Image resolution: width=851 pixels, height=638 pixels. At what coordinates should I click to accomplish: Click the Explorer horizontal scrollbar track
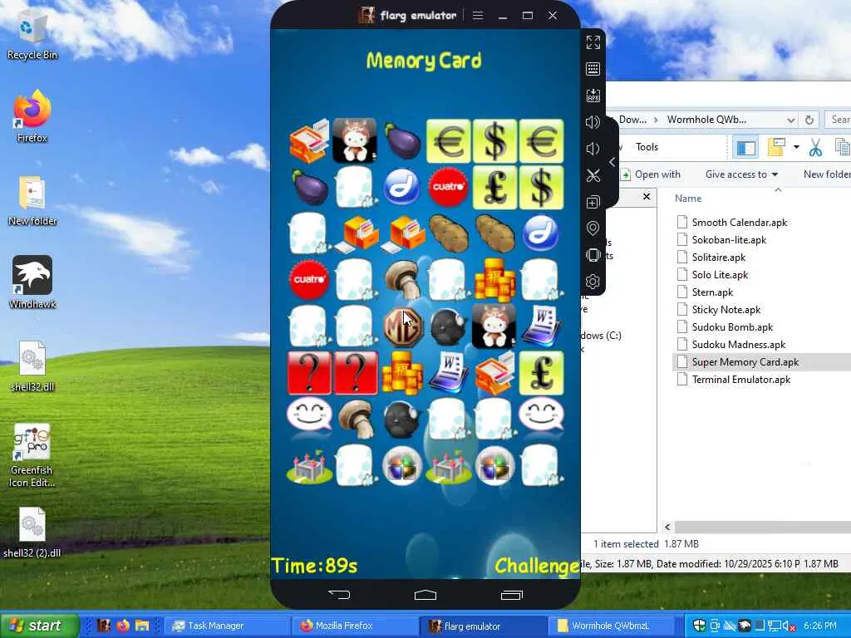(x=763, y=527)
